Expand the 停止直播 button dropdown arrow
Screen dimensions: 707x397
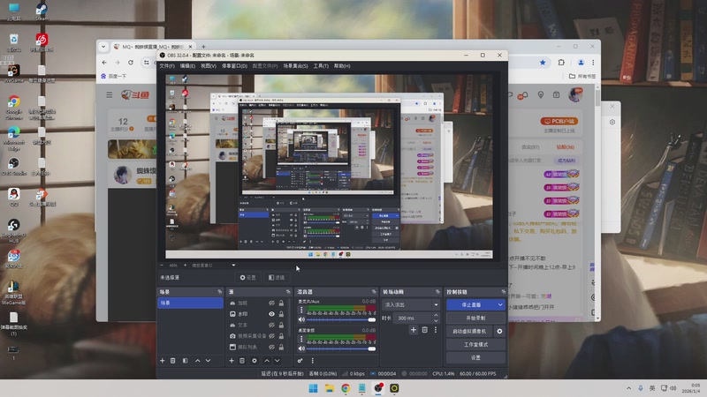[500, 304]
